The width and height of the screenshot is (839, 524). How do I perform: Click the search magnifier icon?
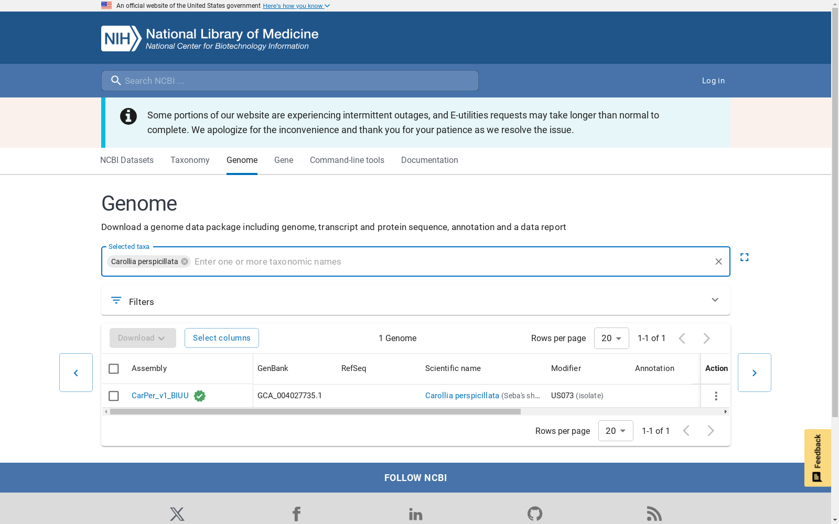coord(116,81)
